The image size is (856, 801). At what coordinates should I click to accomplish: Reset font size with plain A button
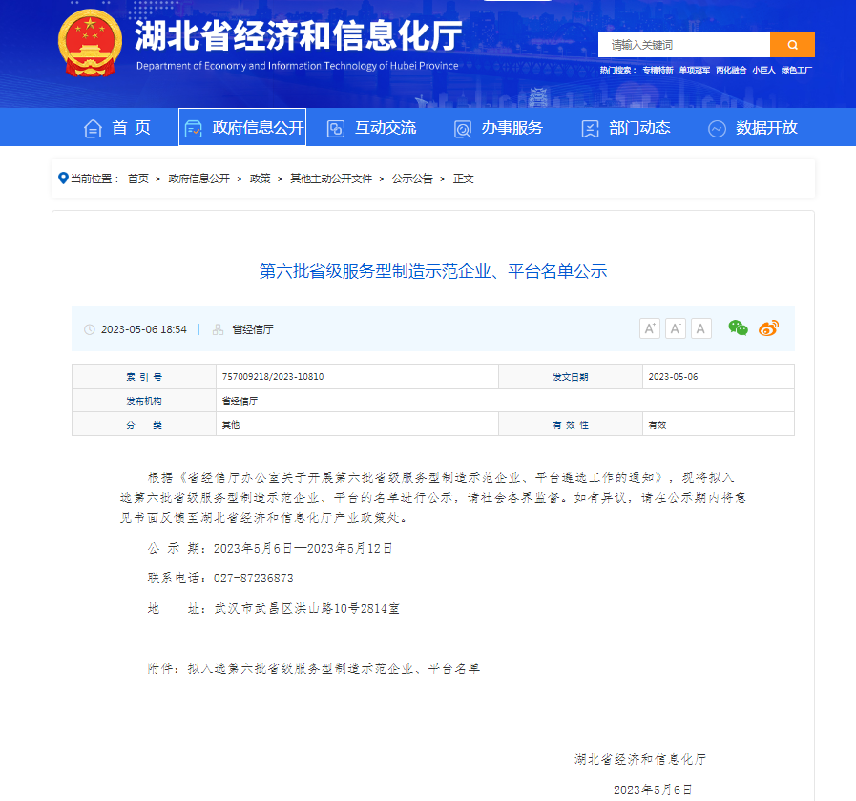click(x=701, y=328)
